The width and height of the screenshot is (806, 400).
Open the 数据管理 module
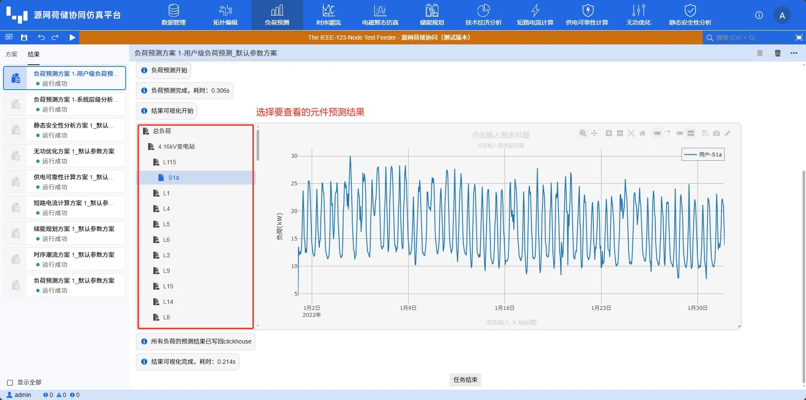pyautogui.click(x=174, y=15)
